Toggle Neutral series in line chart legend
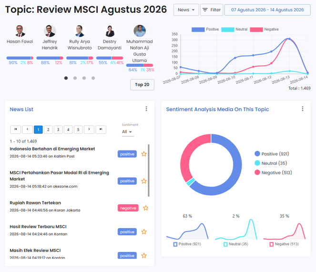 234,30
